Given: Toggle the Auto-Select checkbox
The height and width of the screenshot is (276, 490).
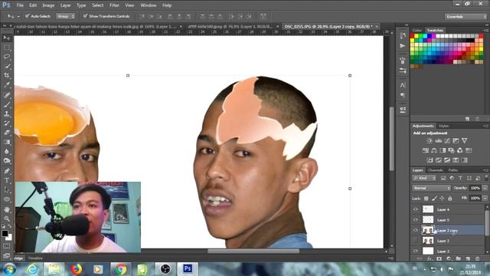Looking at the screenshot, I should coord(28,16).
